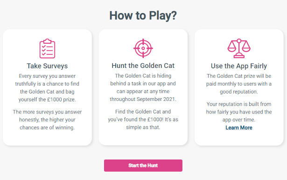287x180 pixels.
Task: Click the 'good reputation' text line
Action: (239, 92)
